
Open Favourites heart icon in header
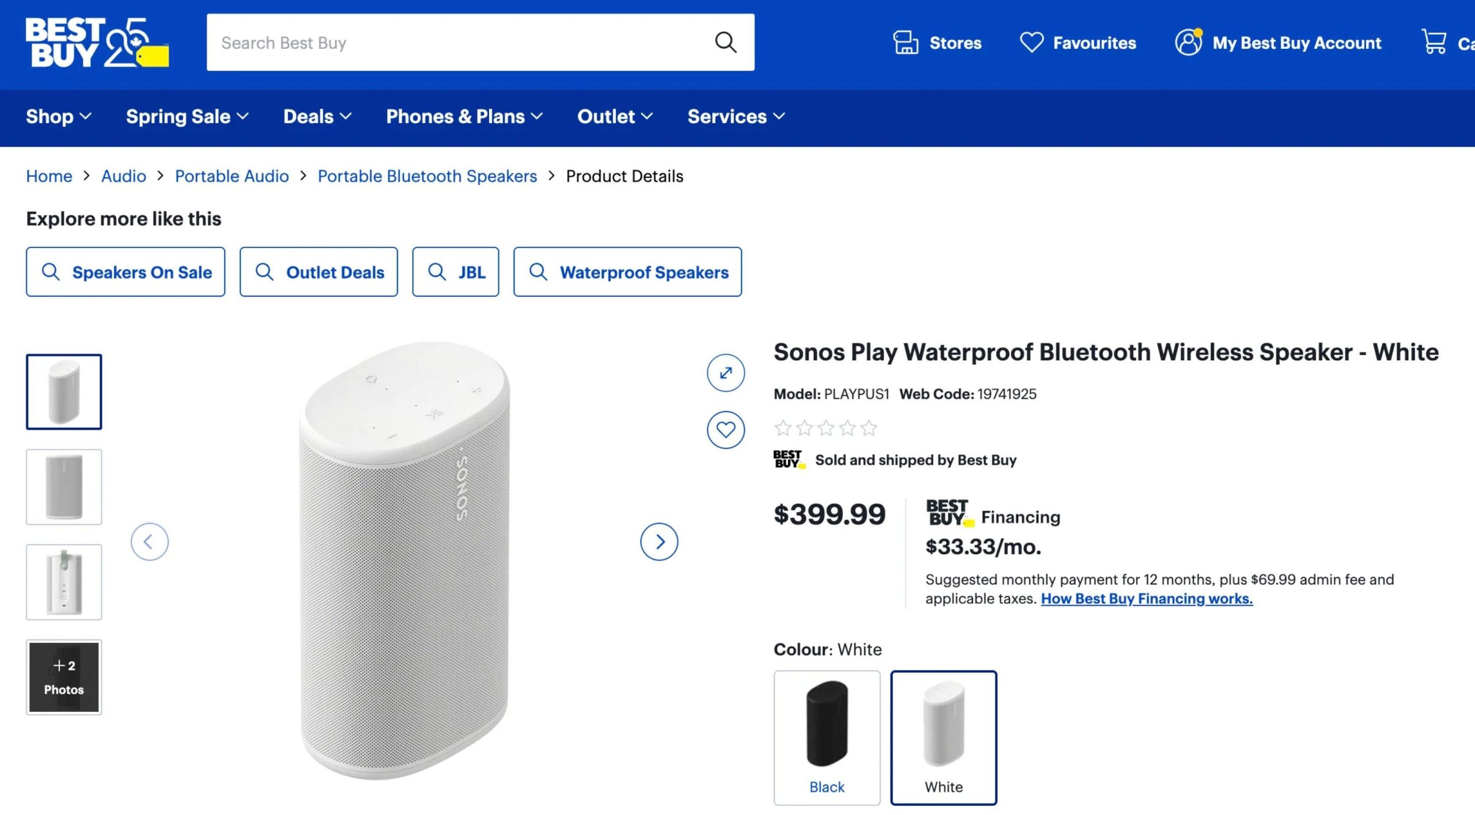click(x=1033, y=42)
